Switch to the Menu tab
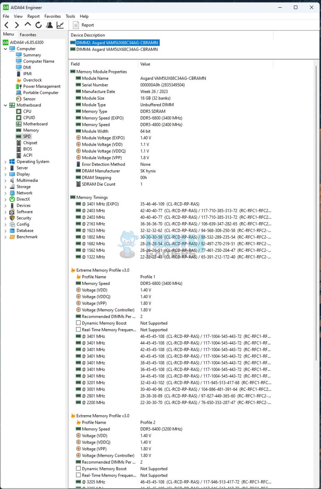The height and width of the screenshot is (489, 321). click(x=9, y=34)
